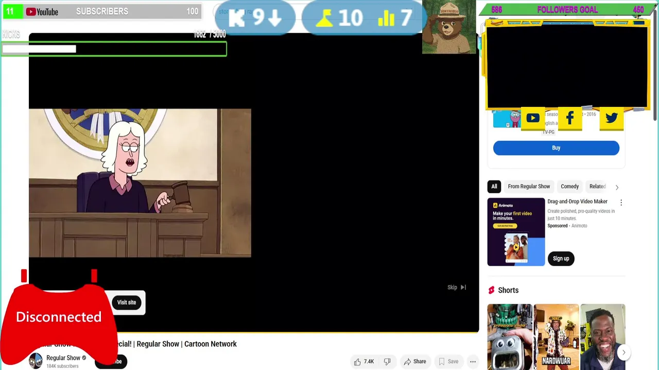Open the three-dot more actions menu under the video
Image resolution: width=659 pixels, height=370 pixels.
(473, 362)
